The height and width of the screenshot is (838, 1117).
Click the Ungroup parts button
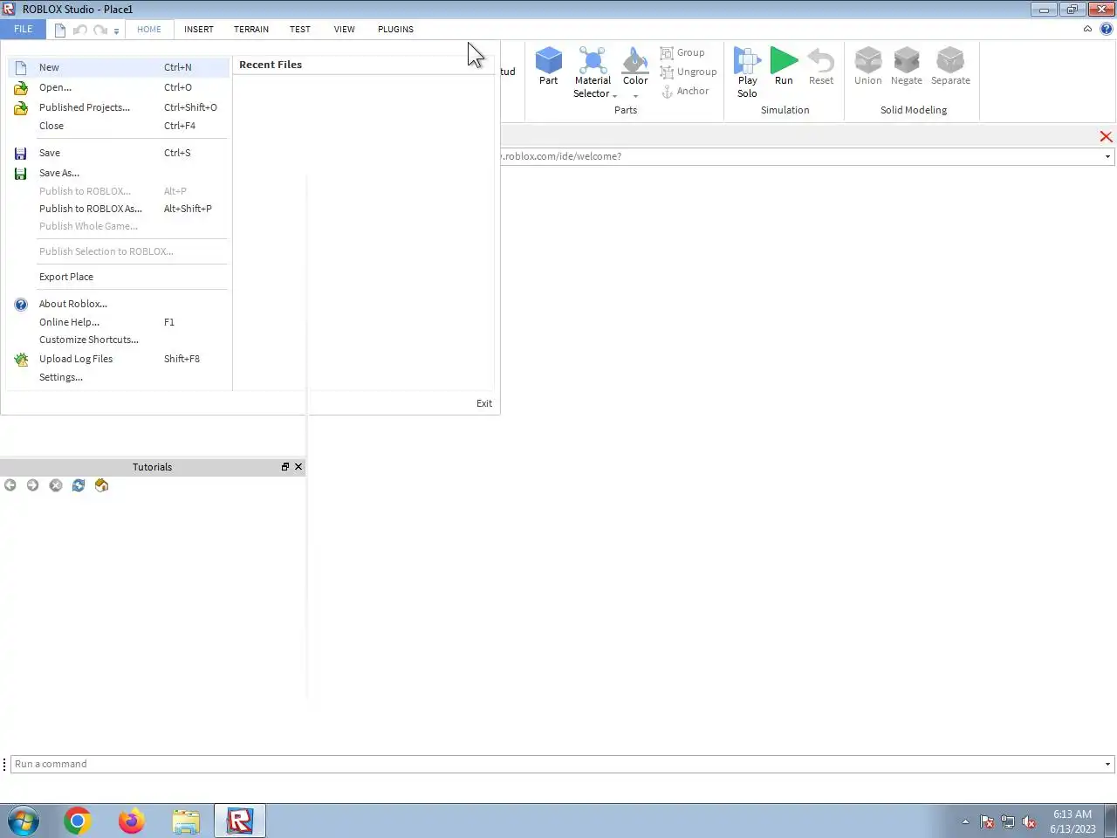[x=689, y=72]
